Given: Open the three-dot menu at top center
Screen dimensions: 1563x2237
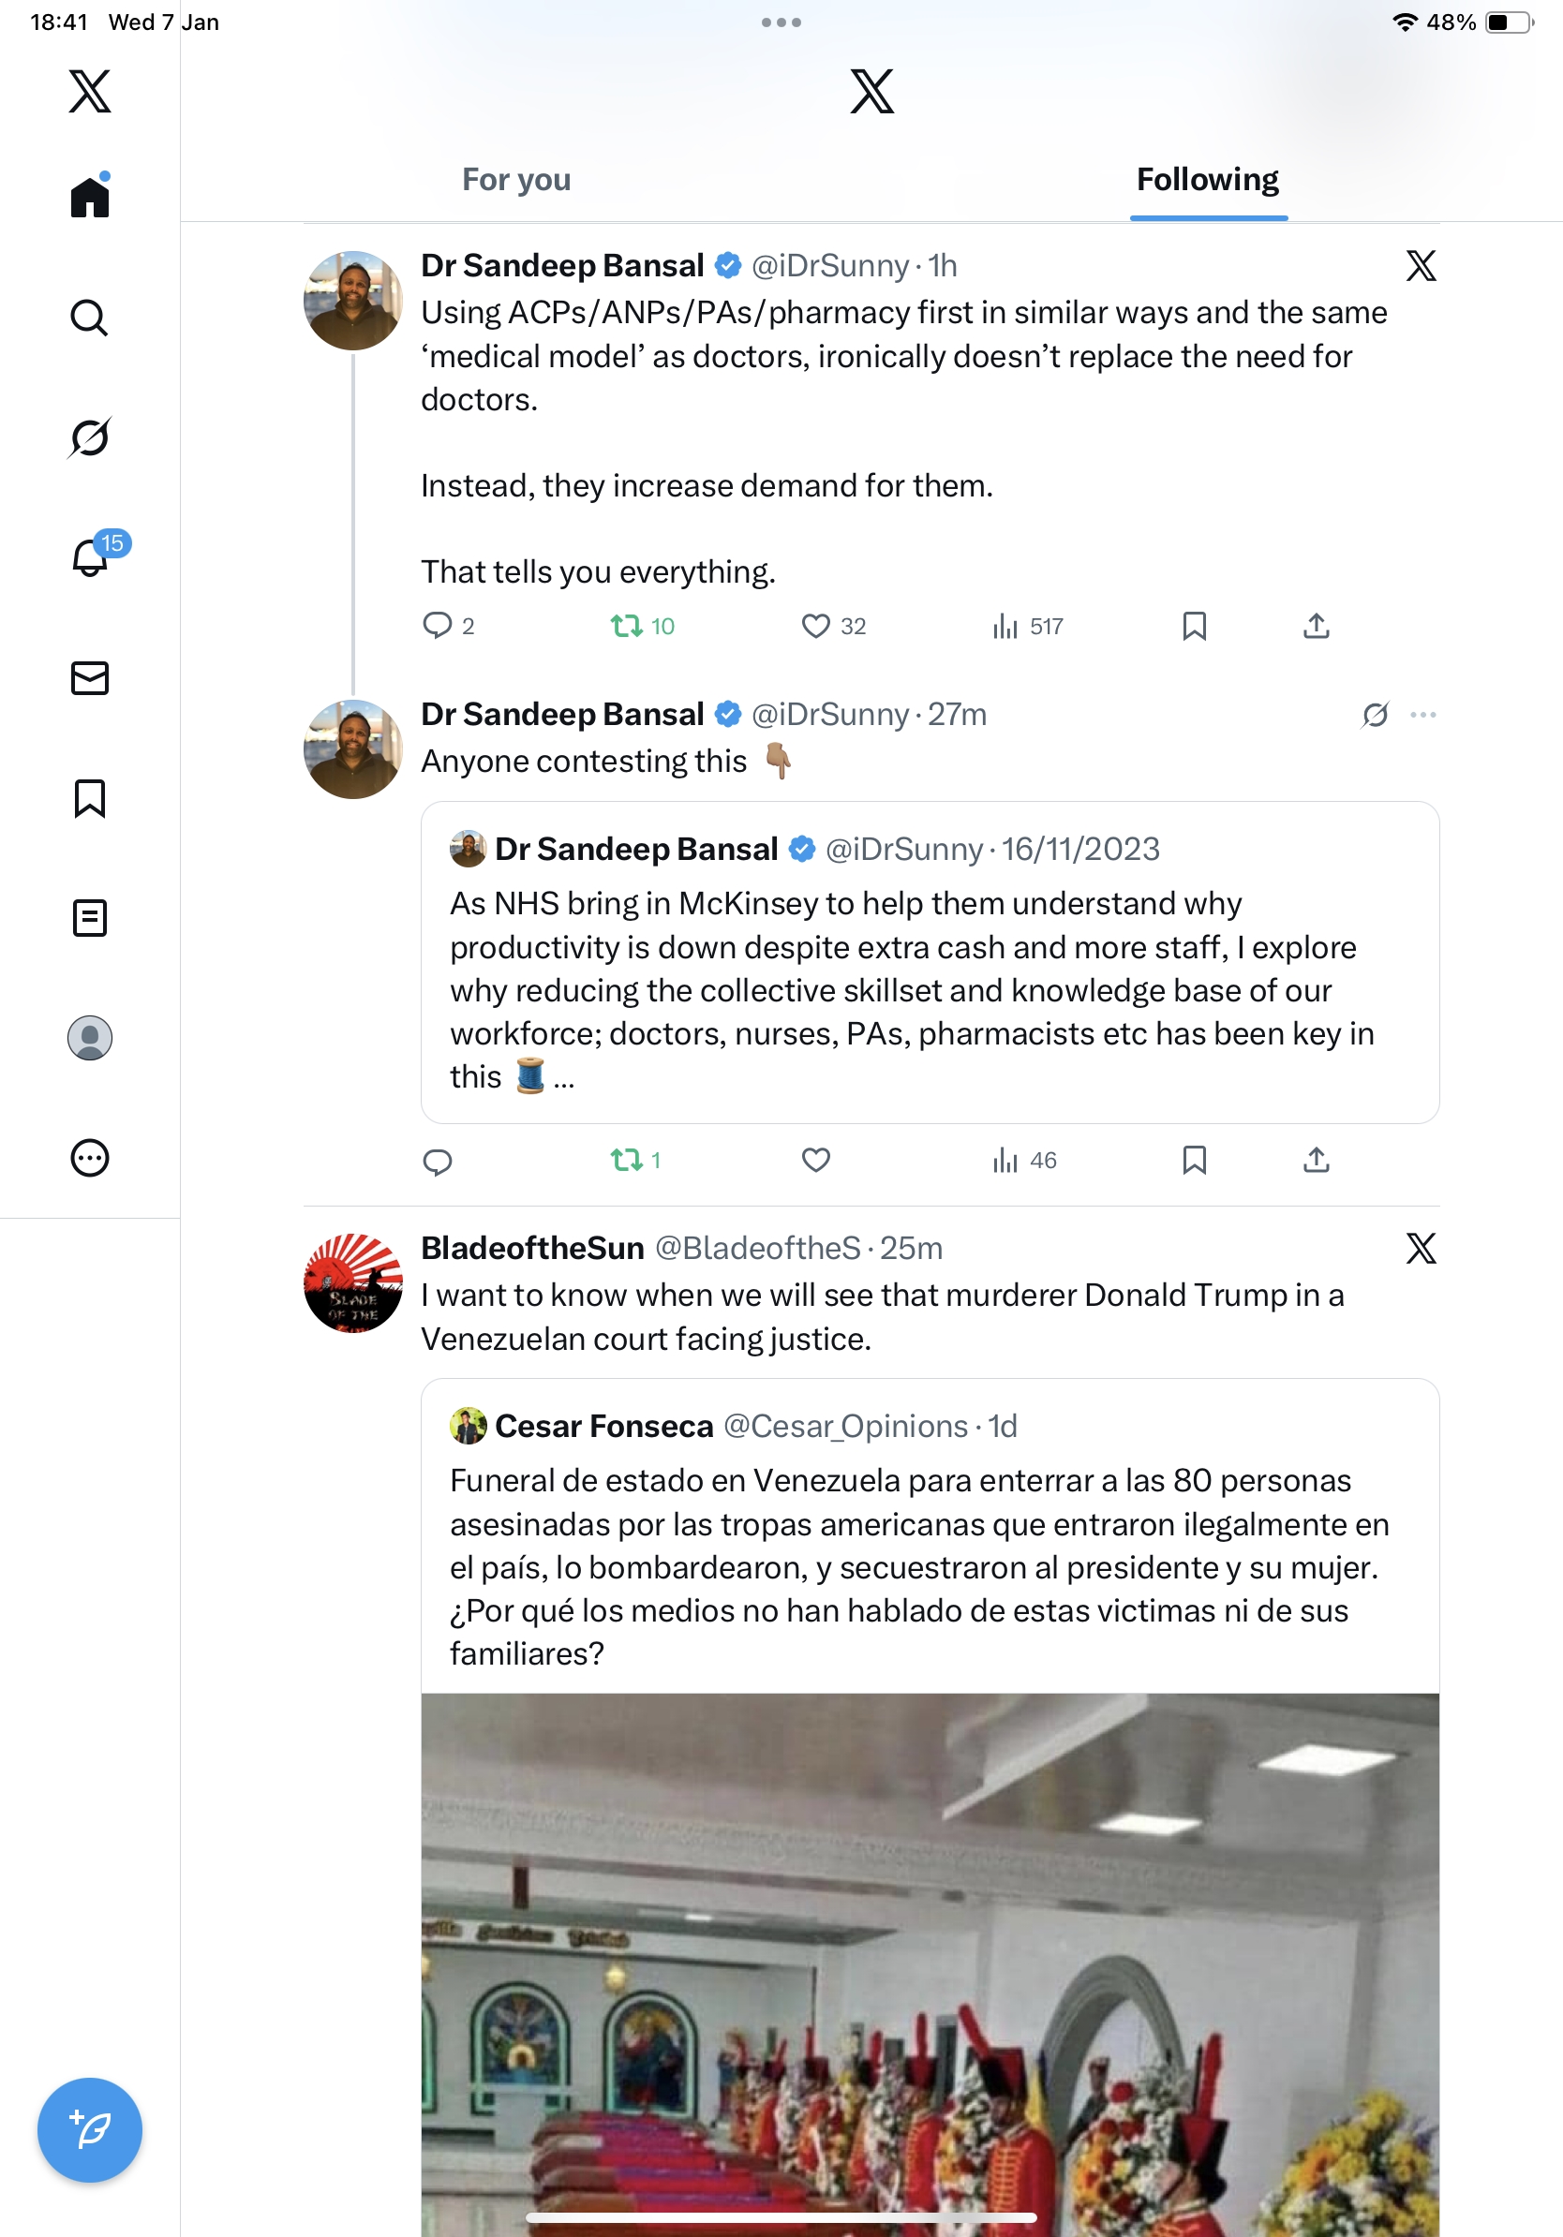Looking at the screenshot, I should [x=781, y=22].
